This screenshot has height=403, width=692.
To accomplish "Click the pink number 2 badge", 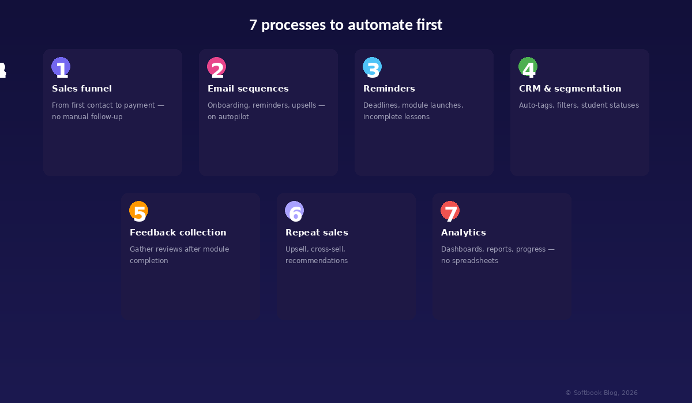I will point(216,67).
